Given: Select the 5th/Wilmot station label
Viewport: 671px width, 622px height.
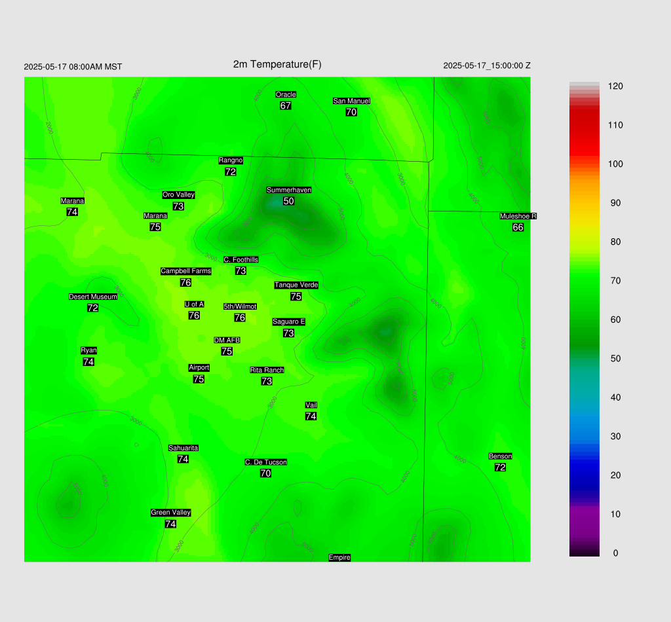Looking at the screenshot, I should (x=240, y=306).
